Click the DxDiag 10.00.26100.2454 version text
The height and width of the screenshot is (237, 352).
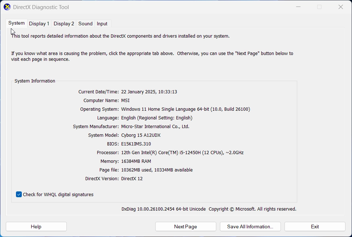163,209
